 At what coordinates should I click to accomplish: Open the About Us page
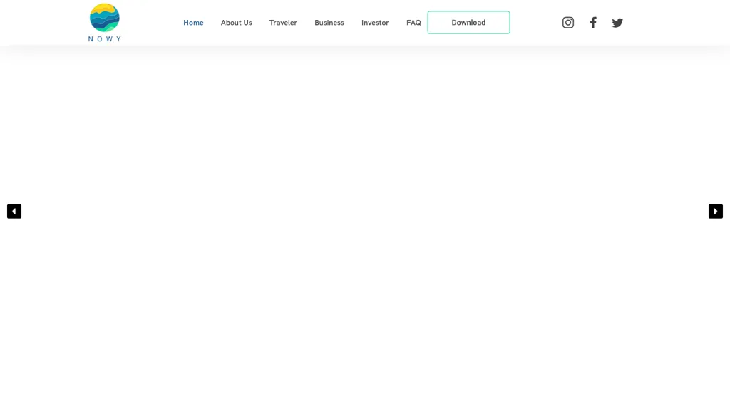(x=236, y=22)
